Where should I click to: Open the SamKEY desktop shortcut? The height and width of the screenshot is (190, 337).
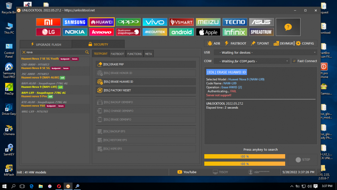(9, 150)
